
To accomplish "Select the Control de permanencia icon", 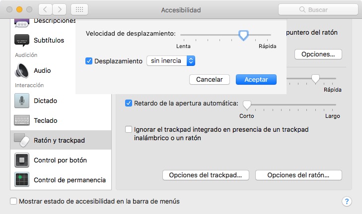I will tap(22, 179).
